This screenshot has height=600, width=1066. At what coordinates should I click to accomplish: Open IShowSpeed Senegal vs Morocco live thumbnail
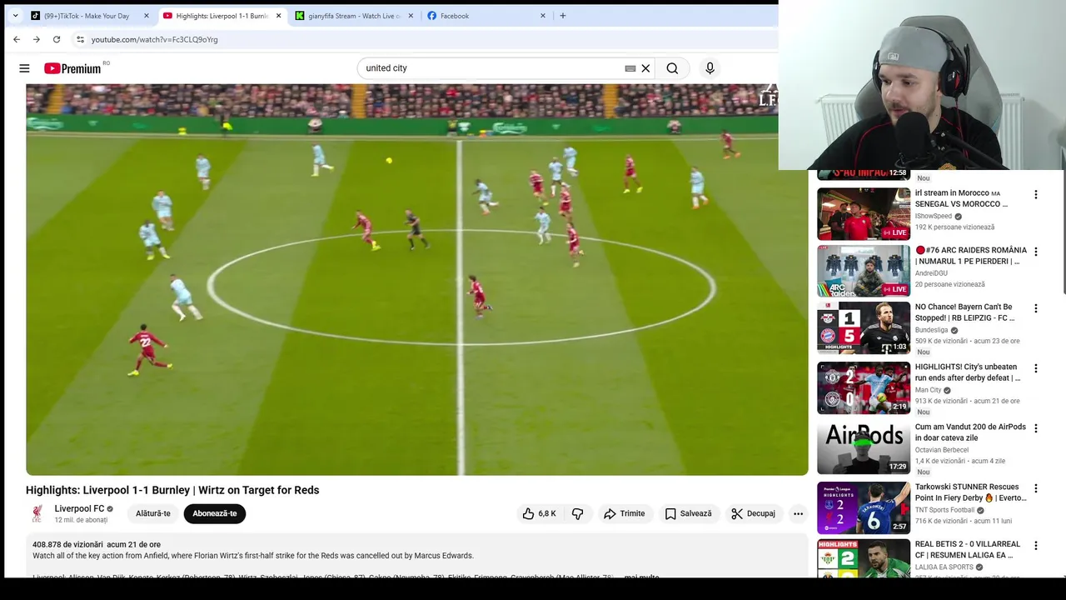[x=864, y=214]
